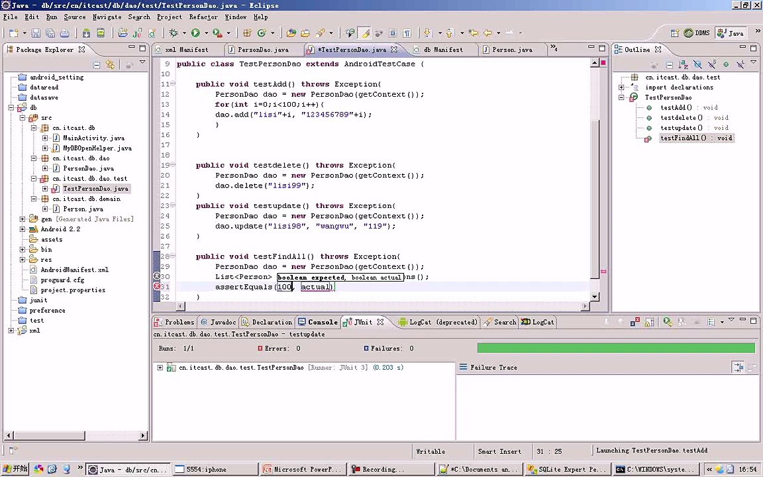Click the Open Perspective icon
Screen dimensions: 763x477
[676, 33]
